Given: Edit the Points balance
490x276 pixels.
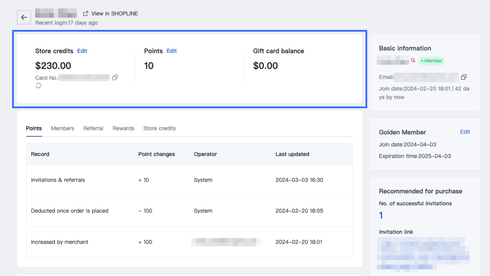Looking at the screenshot, I should point(171,51).
